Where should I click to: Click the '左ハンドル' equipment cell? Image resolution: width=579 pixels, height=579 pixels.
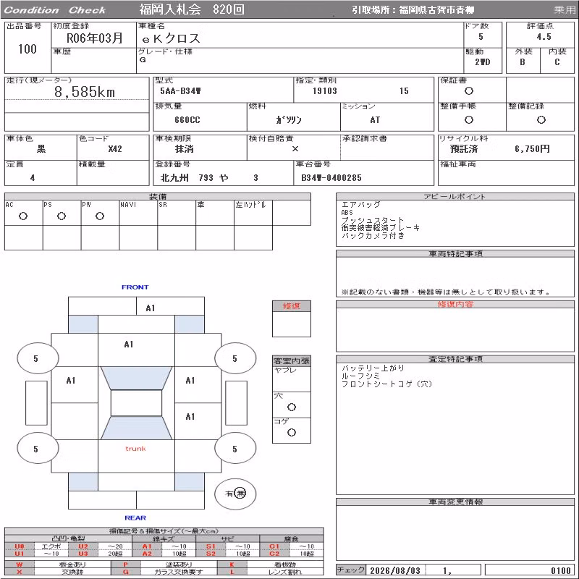pos(253,213)
